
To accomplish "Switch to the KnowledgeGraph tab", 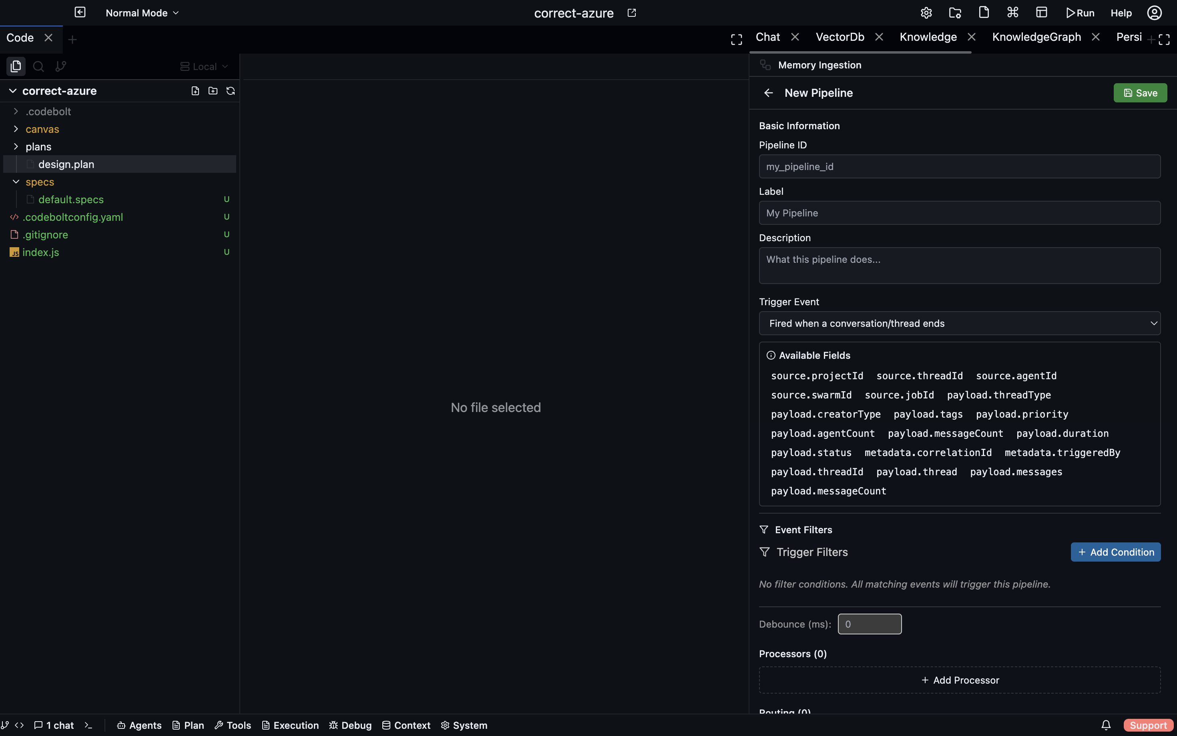I will click(1036, 37).
